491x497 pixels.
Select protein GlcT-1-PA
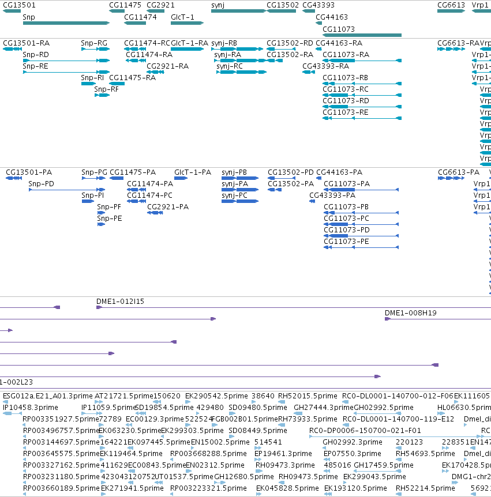[x=181, y=178]
